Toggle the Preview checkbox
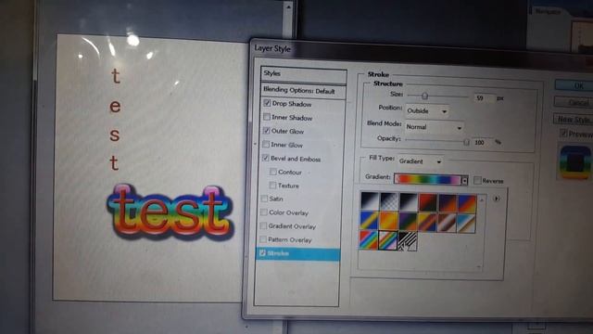 click(563, 133)
